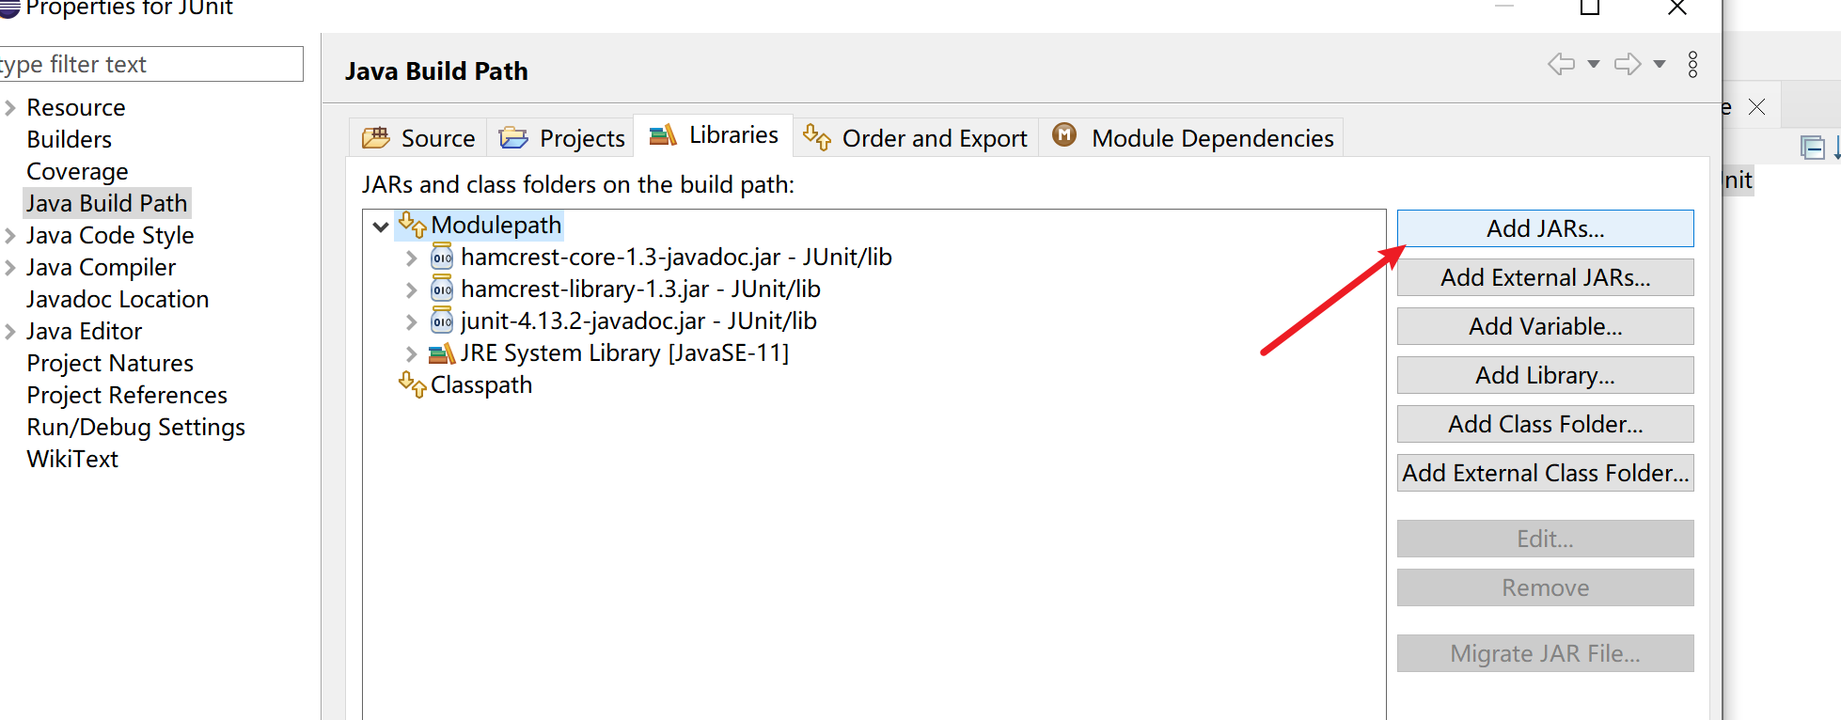
Task: Expand the Java Compiler node
Action: click(x=10, y=268)
